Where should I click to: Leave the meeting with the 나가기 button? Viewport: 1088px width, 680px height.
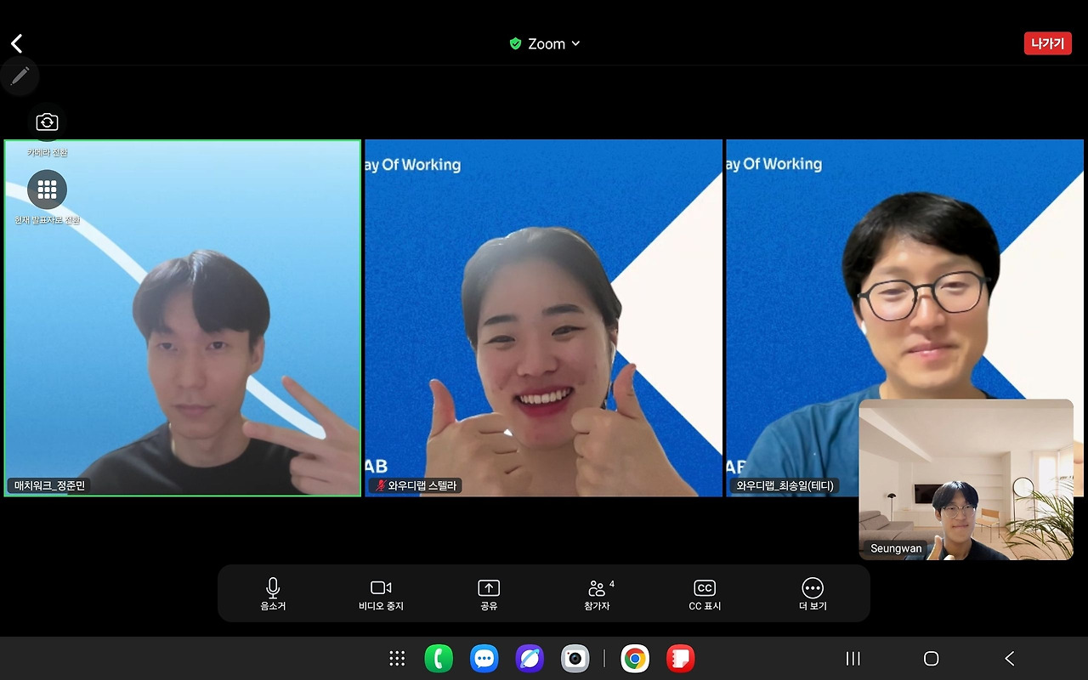coord(1047,43)
